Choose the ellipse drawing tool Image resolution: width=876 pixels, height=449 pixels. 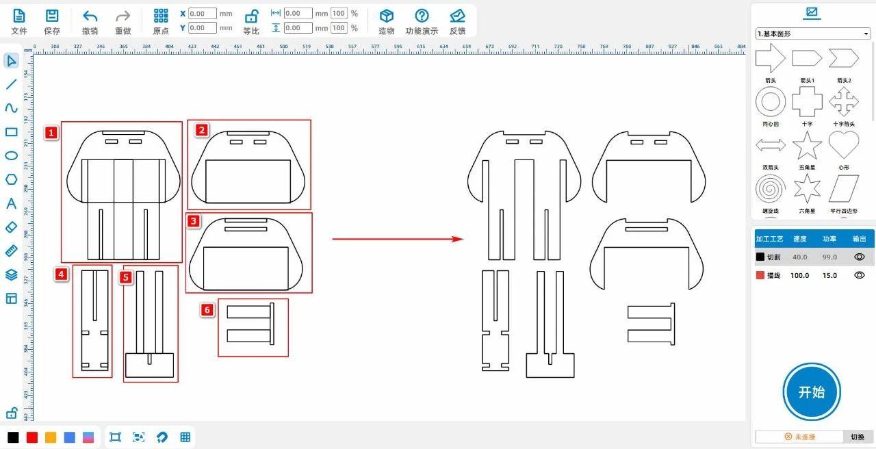(11, 155)
